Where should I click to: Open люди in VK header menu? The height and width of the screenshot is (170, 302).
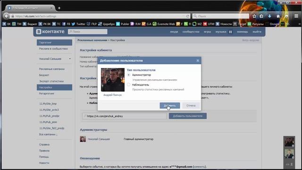pyautogui.click(x=174, y=32)
